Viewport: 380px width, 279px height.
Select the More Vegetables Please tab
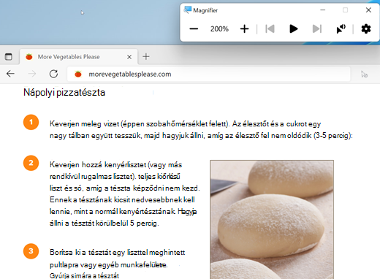pos(79,57)
